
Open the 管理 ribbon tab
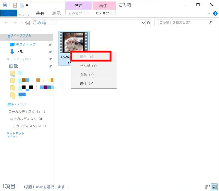pos(79,5)
